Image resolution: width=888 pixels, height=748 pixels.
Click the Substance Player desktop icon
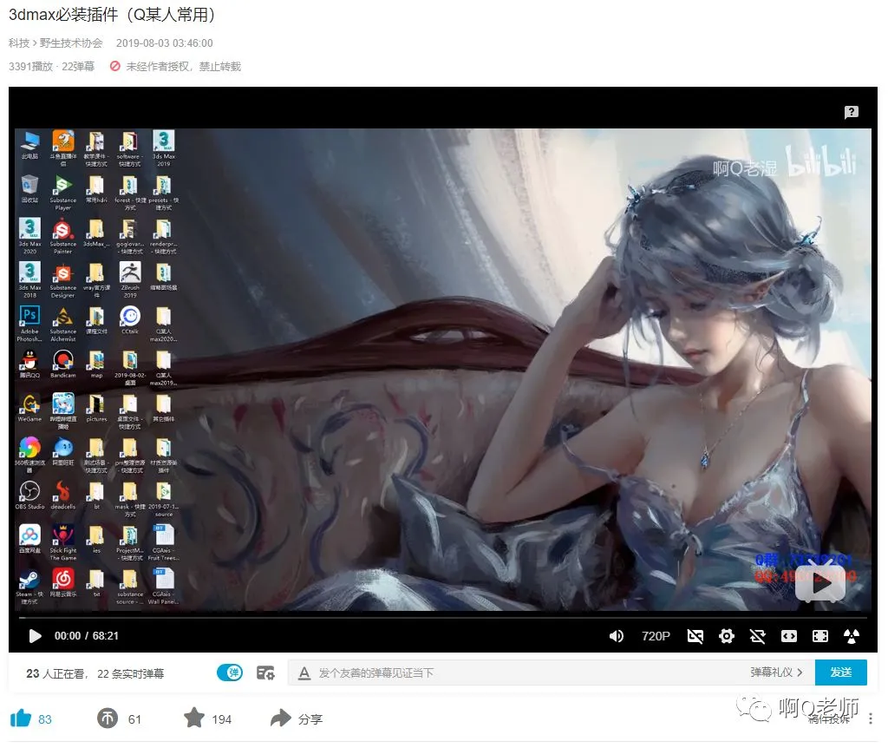click(62, 192)
